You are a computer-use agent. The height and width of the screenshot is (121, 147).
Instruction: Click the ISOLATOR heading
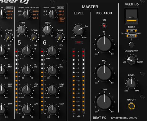(104, 13)
